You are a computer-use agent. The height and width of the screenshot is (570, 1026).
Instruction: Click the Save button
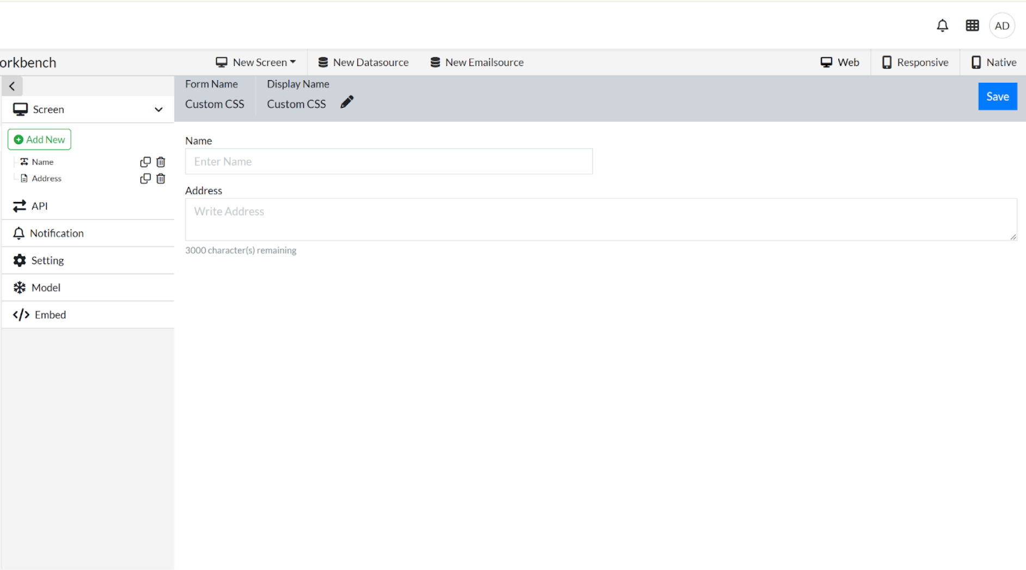click(x=997, y=96)
